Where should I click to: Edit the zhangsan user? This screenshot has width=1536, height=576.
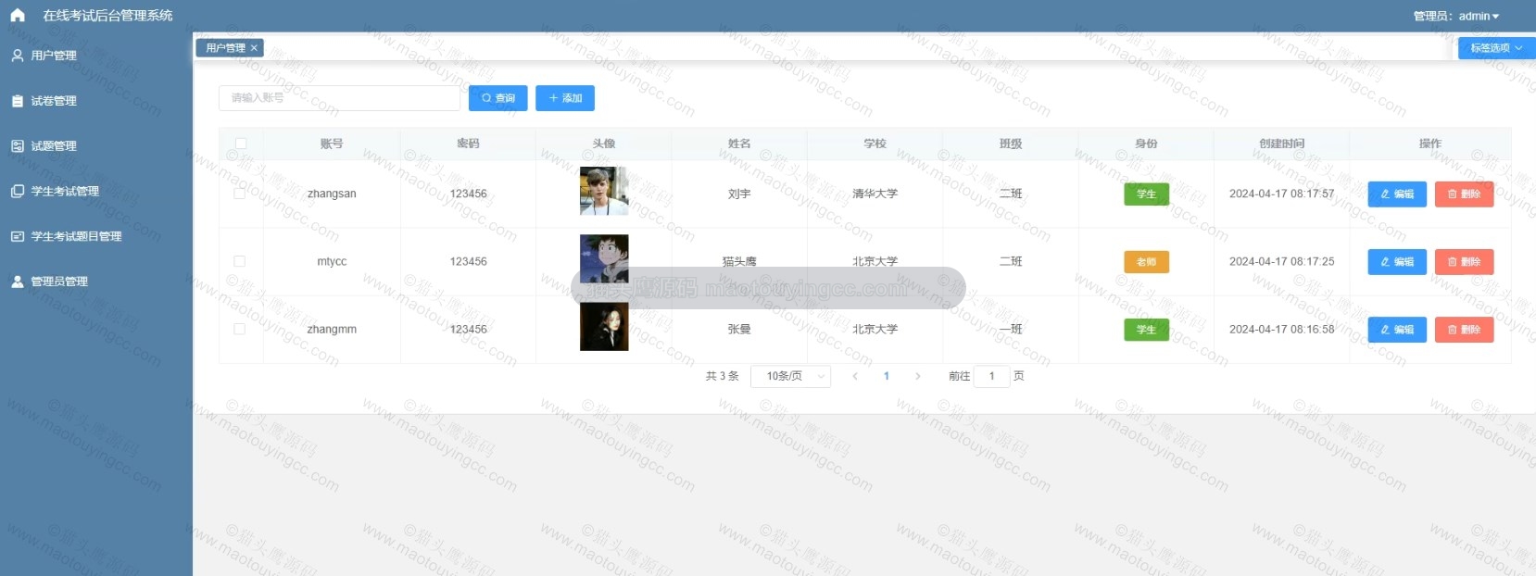pos(1397,194)
